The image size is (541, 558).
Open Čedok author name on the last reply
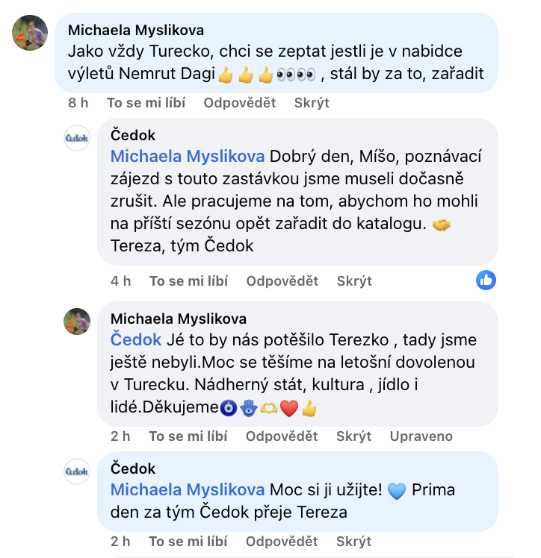click(x=133, y=468)
